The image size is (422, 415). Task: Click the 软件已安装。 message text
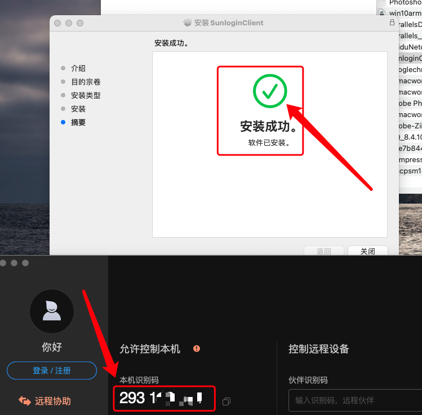click(x=269, y=142)
